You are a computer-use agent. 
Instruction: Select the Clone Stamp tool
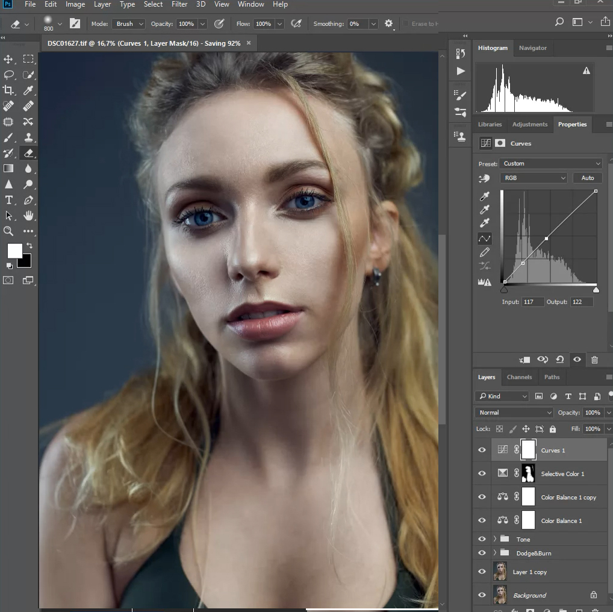tap(28, 137)
